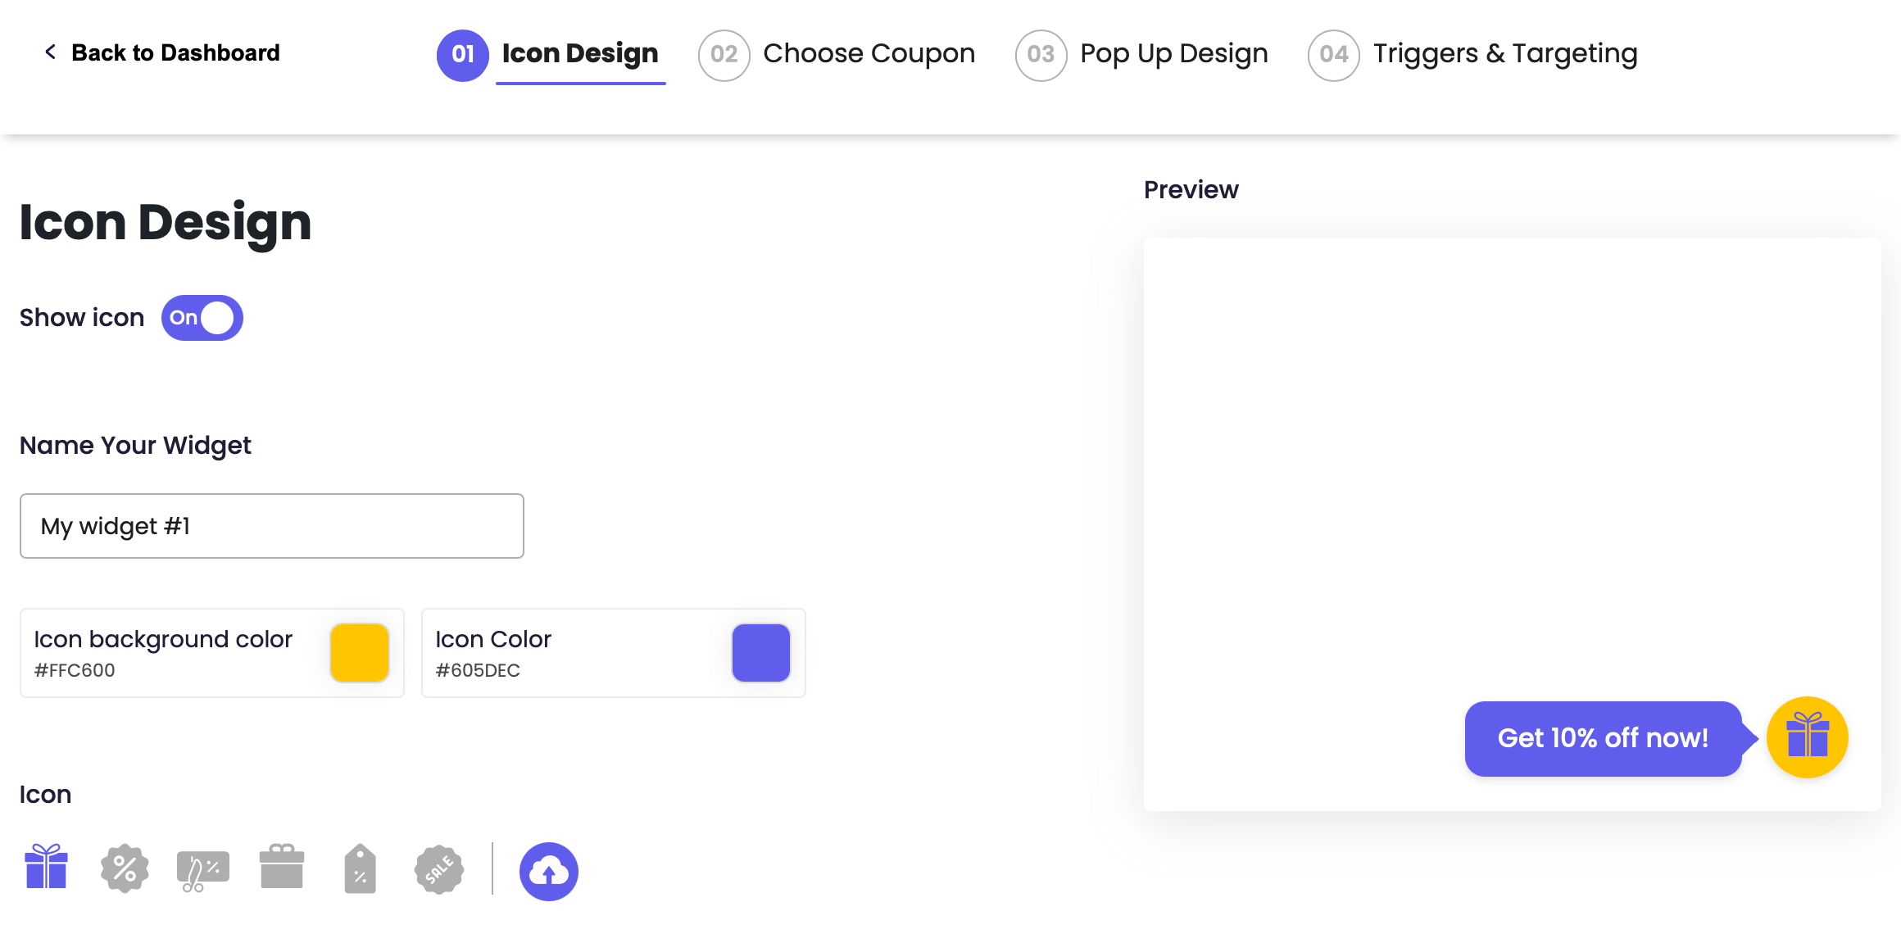Go to step 02 Choose Coupon
Screen dimensions: 1901x934
(869, 54)
